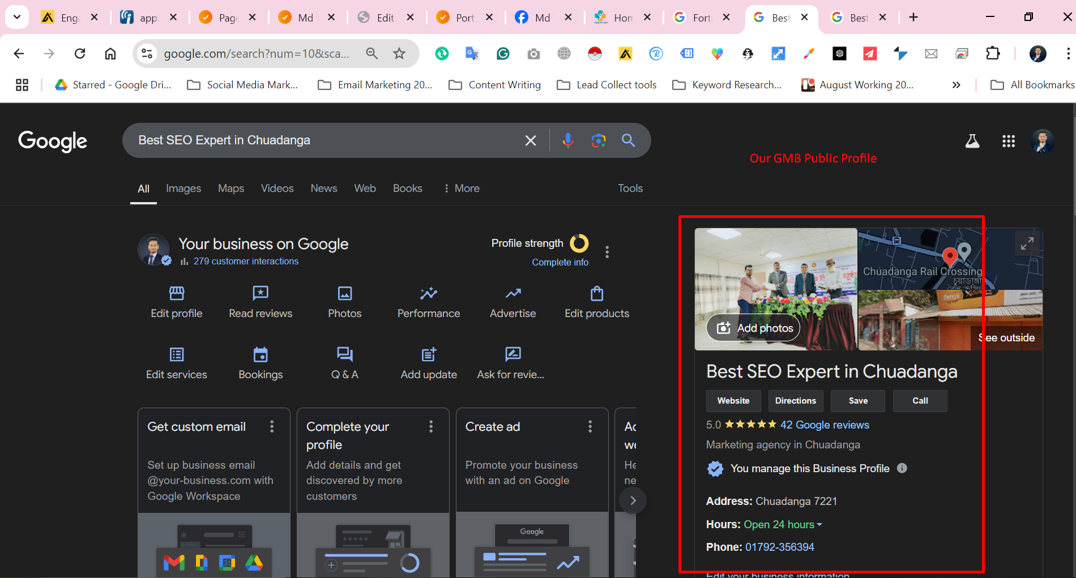Click the Call button

(x=920, y=401)
